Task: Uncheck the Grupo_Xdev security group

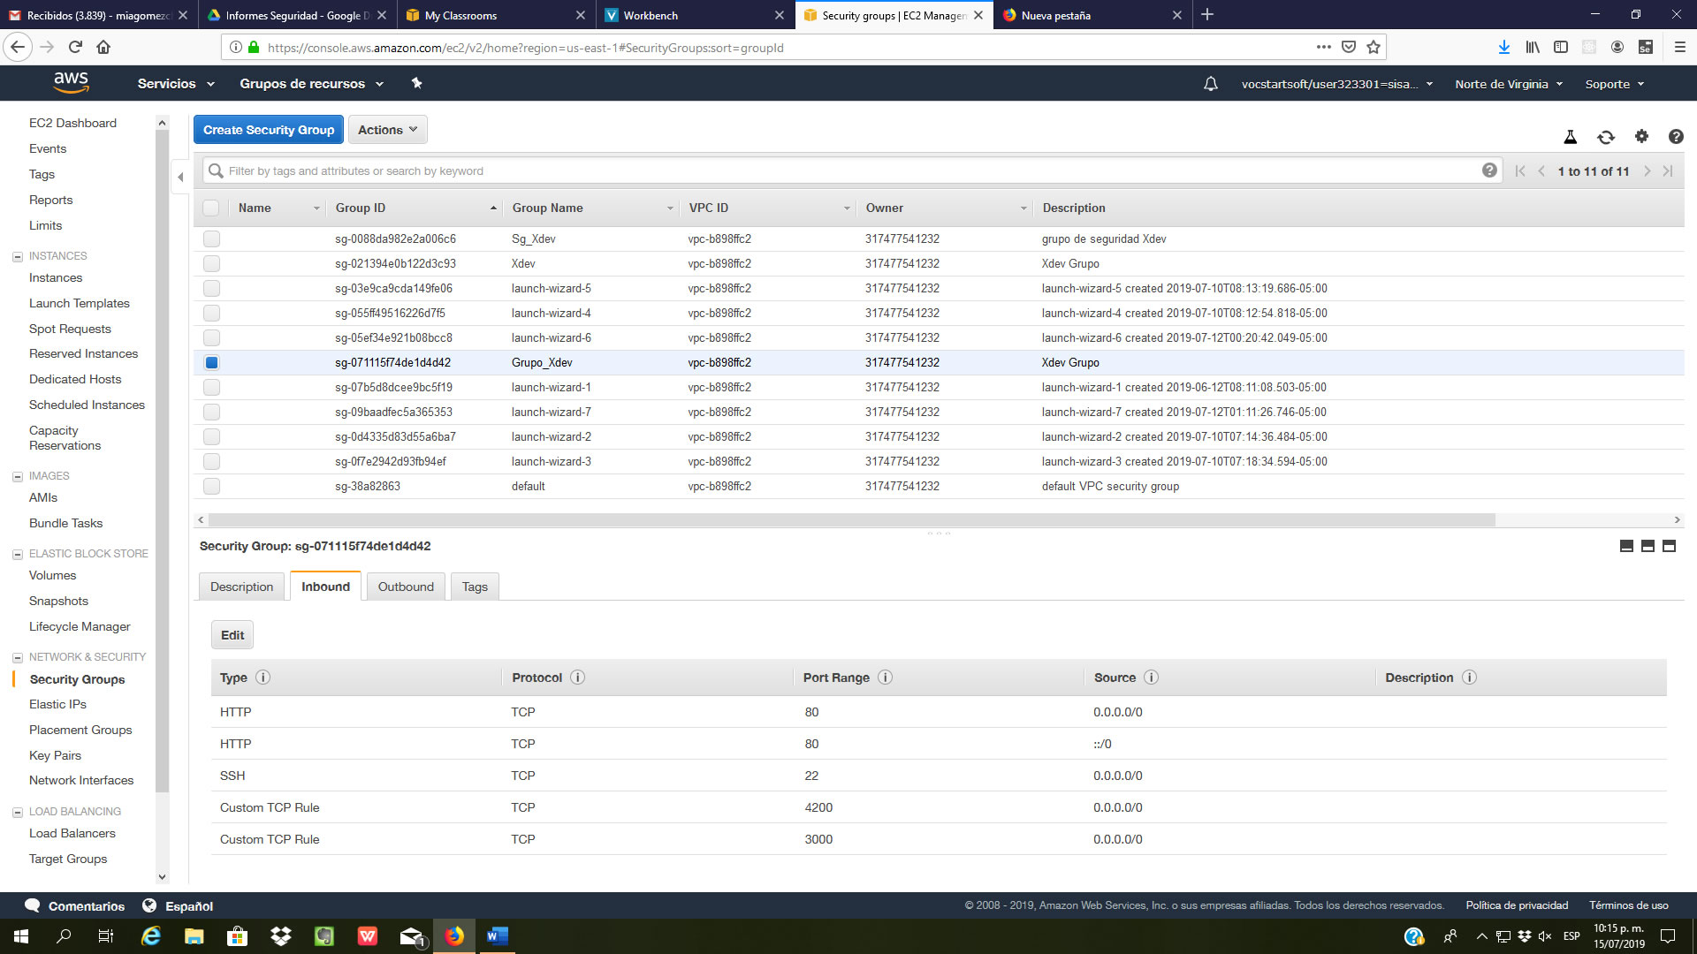Action: click(x=211, y=362)
